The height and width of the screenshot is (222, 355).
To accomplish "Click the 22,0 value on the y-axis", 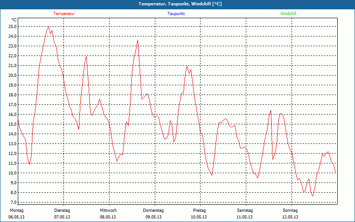I will 12,56.
